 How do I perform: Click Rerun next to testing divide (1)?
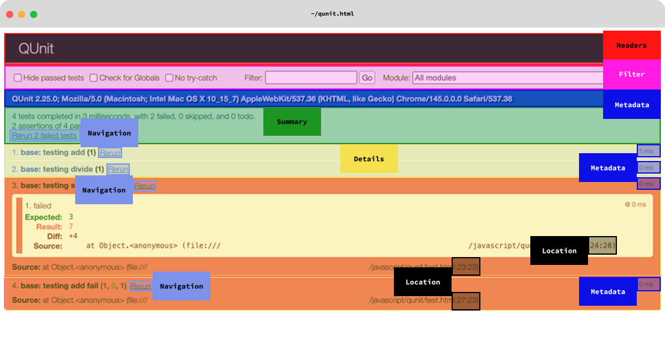(x=118, y=169)
